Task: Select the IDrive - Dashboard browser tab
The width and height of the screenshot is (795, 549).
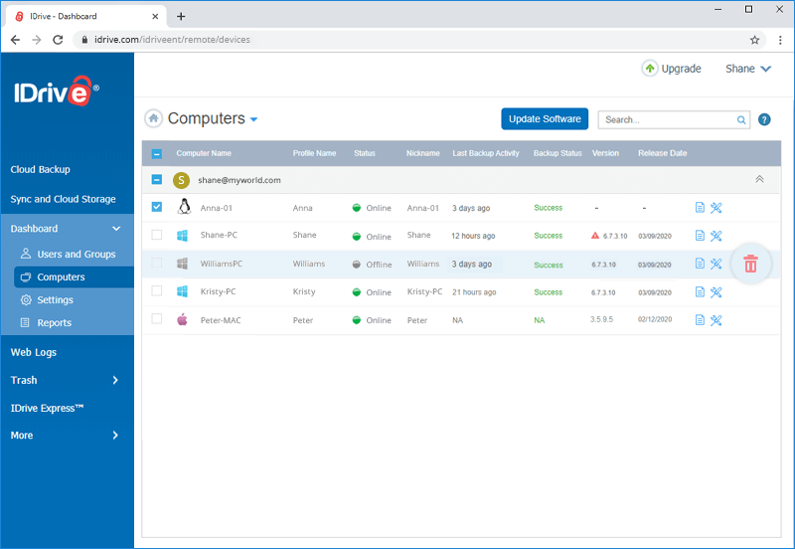Action: pos(86,16)
